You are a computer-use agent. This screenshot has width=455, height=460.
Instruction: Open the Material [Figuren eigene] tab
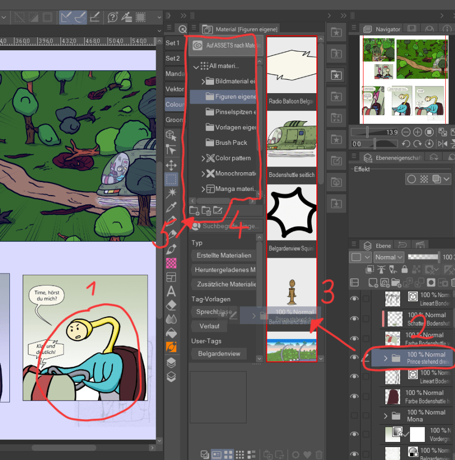pyautogui.click(x=240, y=29)
